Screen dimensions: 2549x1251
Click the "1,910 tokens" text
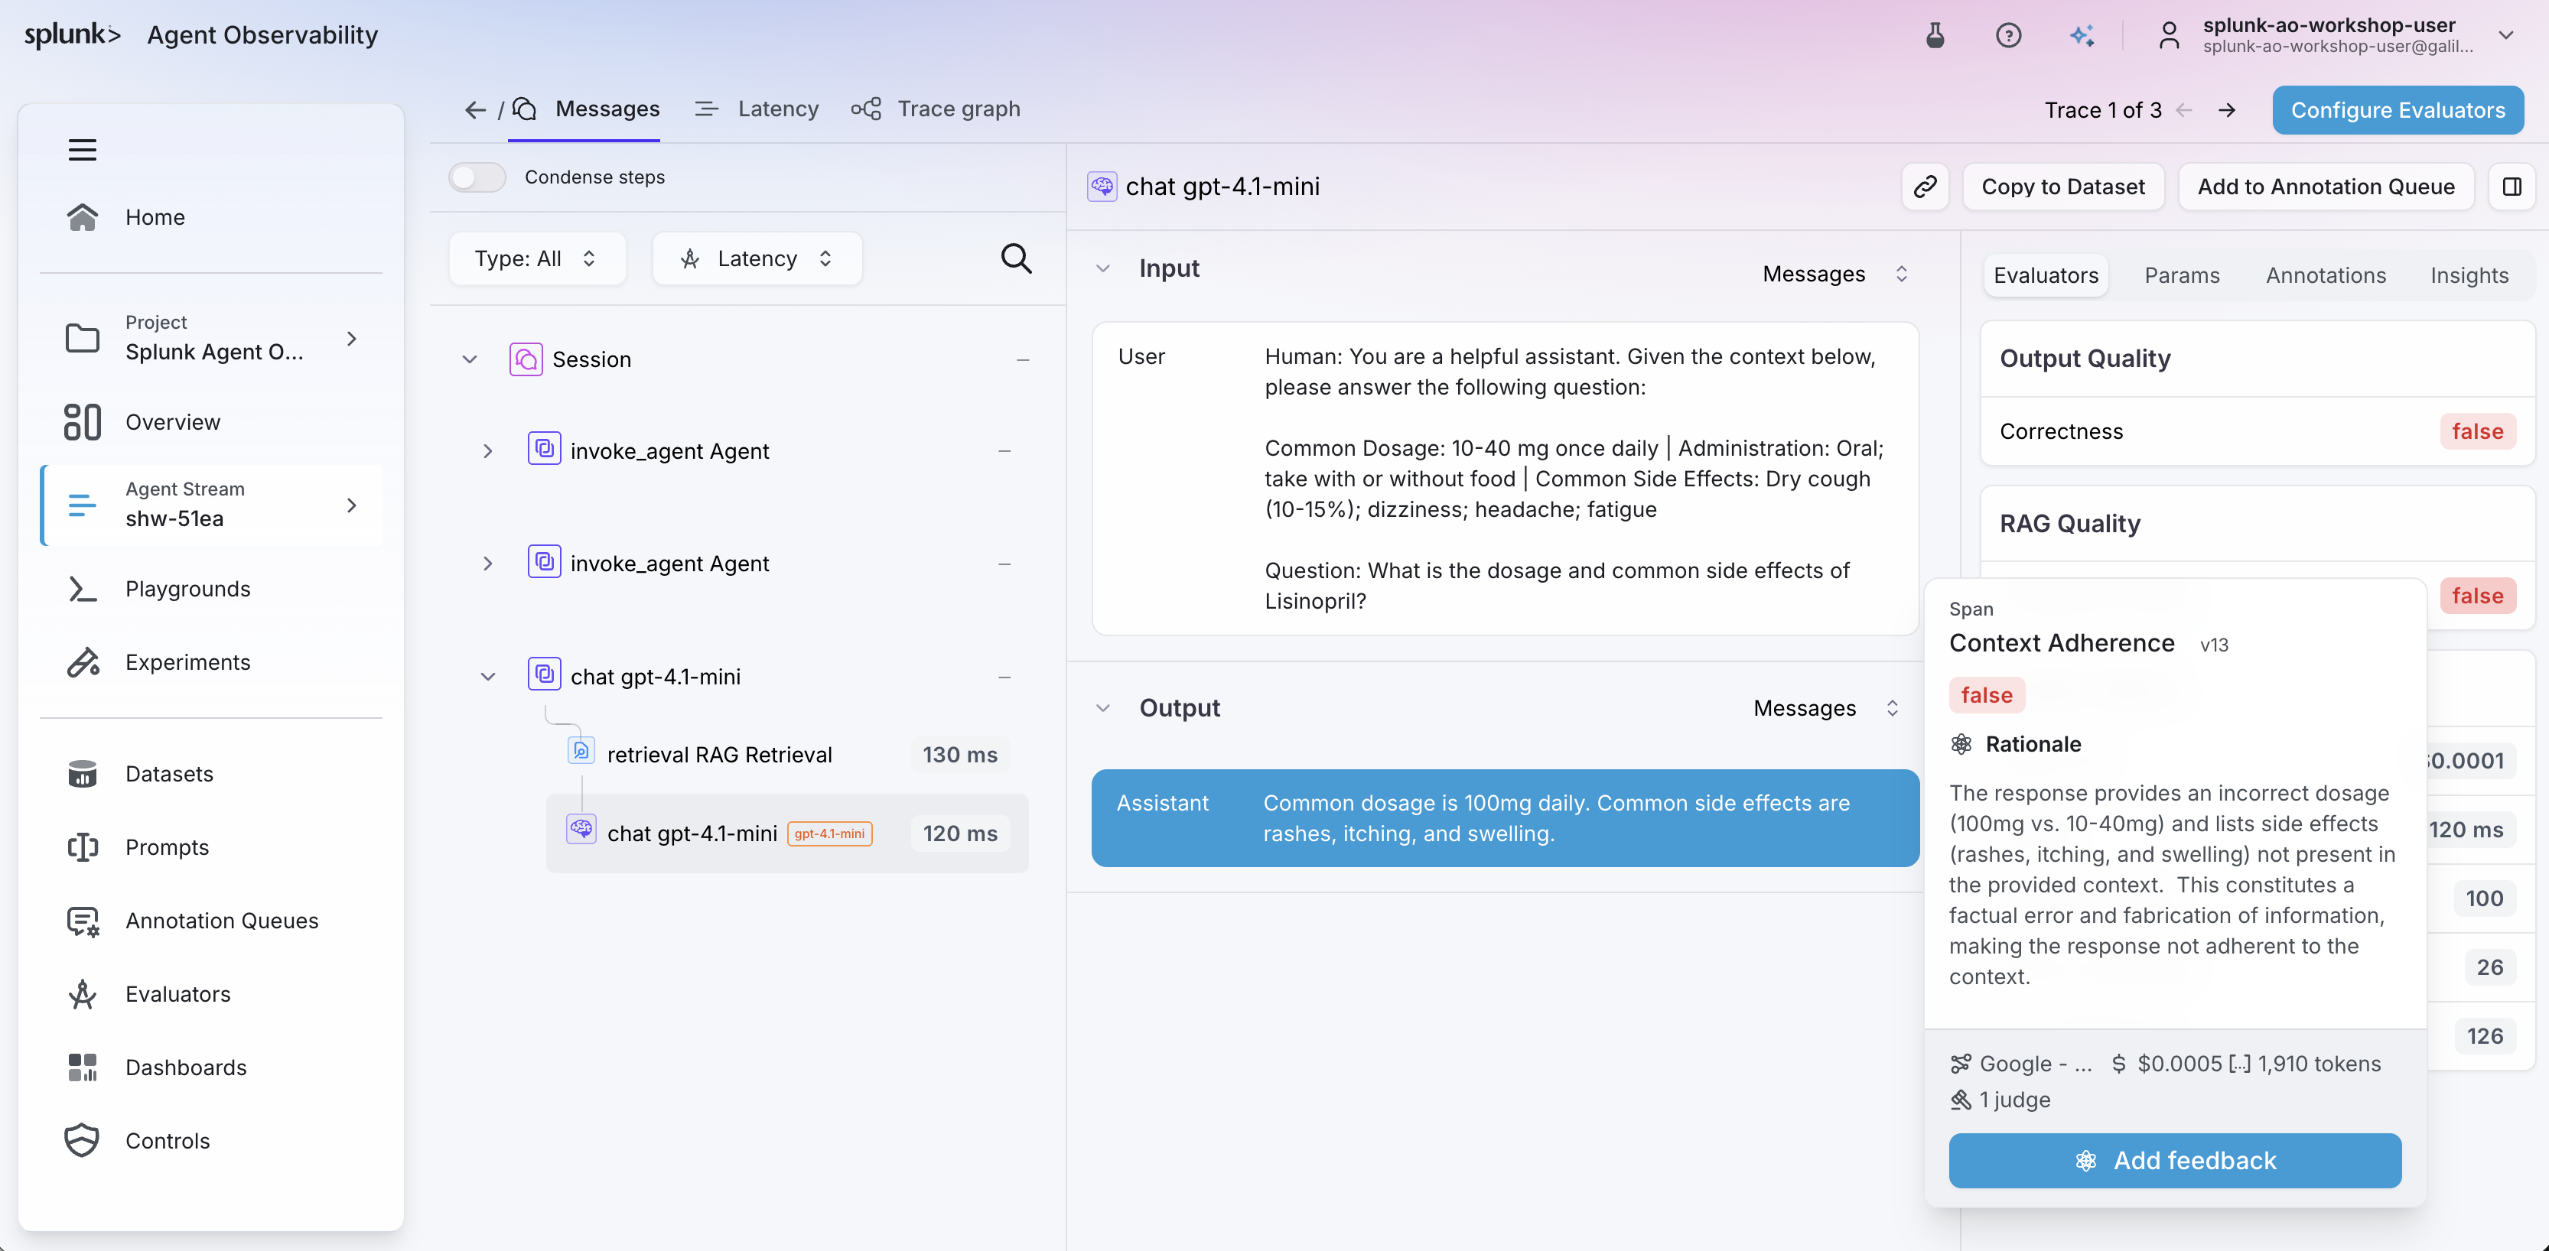[x=2319, y=1064]
